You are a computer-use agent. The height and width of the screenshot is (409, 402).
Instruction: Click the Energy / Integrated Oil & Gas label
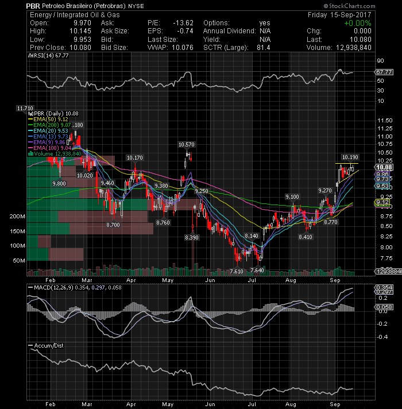pos(75,14)
